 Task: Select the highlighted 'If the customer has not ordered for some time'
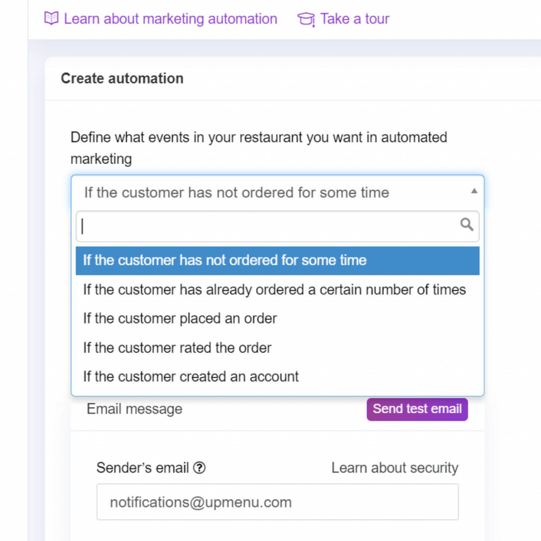point(225,260)
